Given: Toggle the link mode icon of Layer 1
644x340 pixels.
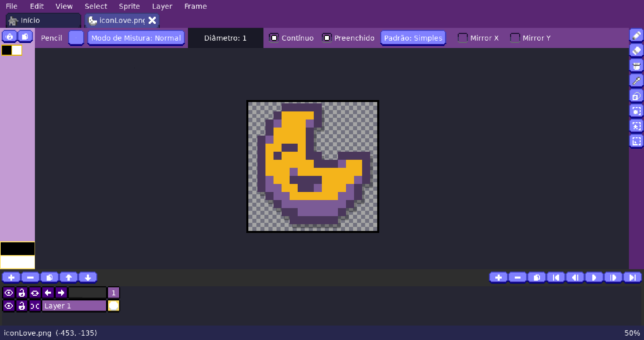Looking at the screenshot, I should coord(35,306).
